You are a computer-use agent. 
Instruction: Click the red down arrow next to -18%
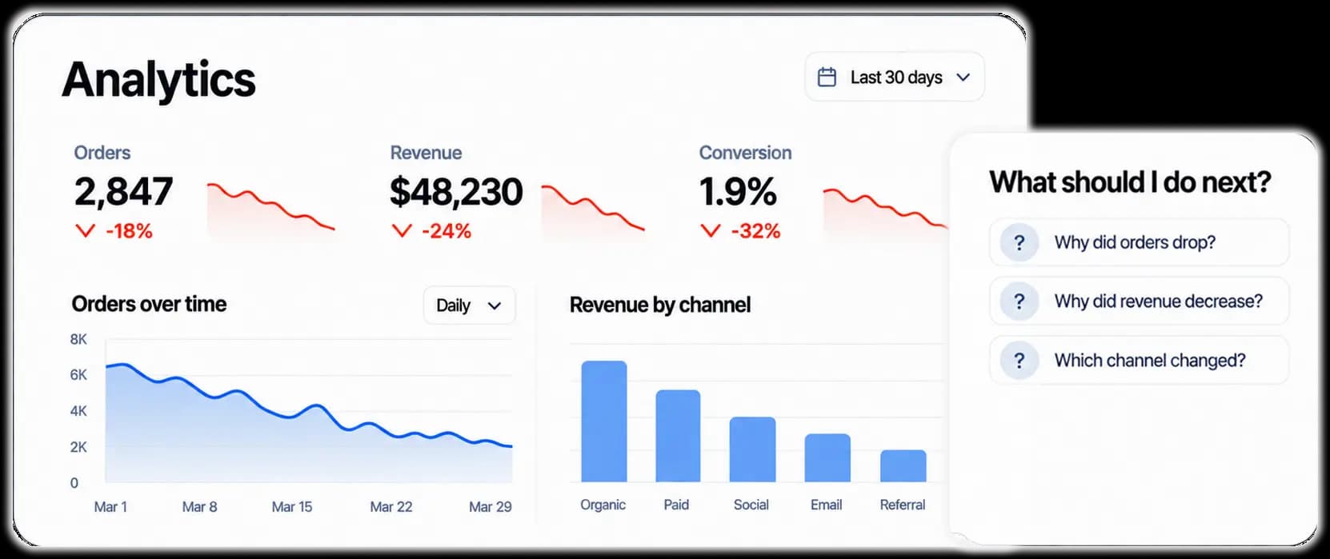86,231
